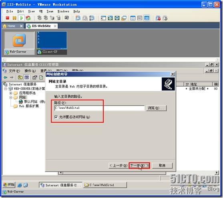Toggle the allow anonymous access checkbox
This screenshot has height=198, width=223.
(56, 117)
